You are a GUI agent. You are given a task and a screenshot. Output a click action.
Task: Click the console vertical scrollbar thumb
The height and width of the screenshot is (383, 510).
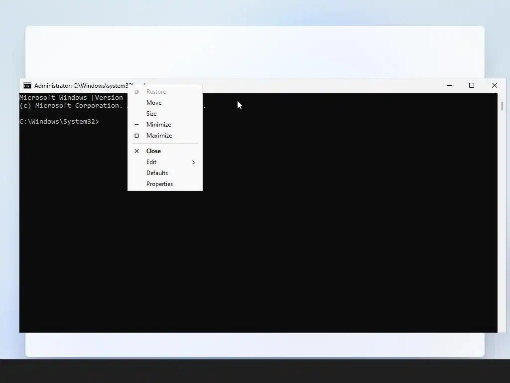(502, 106)
